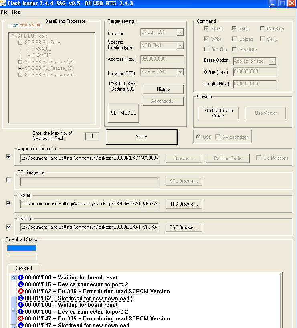This screenshot has height=328, width=297.
Task: Click the application binary Browse ... button
Action: [x=184, y=158]
